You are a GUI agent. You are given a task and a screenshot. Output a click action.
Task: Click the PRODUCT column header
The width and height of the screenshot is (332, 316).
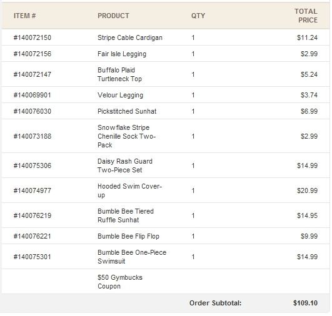coord(113,16)
